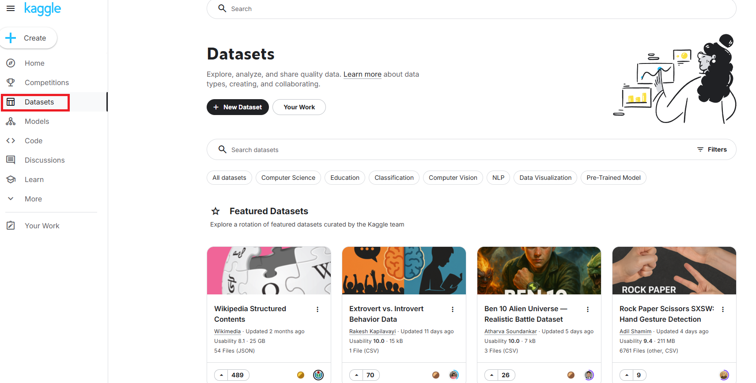The width and height of the screenshot is (756, 383).
Task: Upvote the Ben 10 Alien Universe dataset
Action: click(492, 375)
